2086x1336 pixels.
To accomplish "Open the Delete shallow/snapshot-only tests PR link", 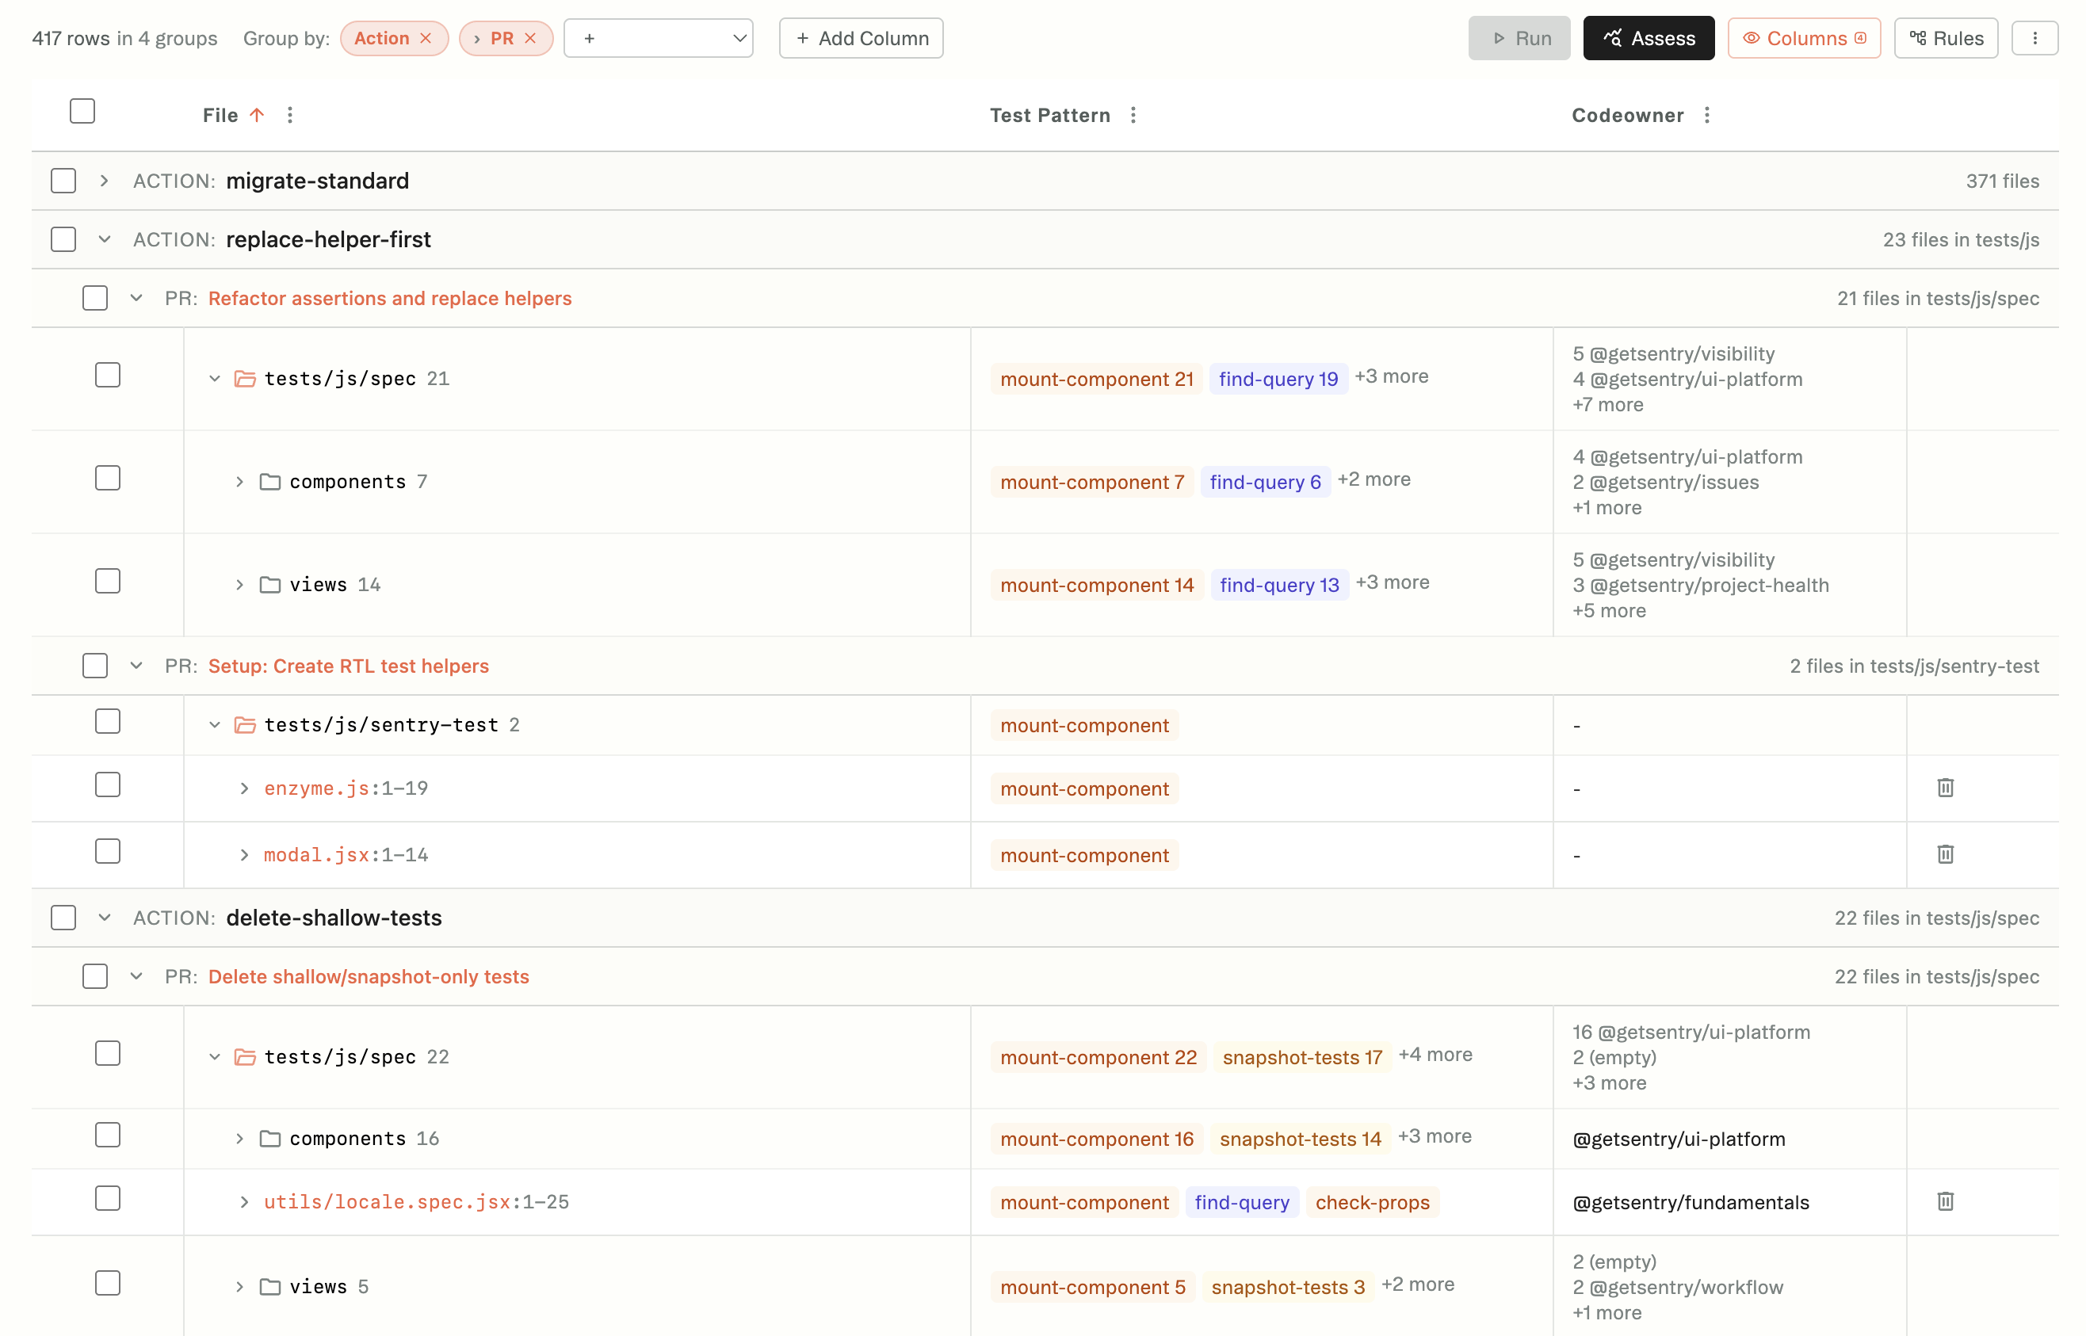I will [x=369, y=976].
